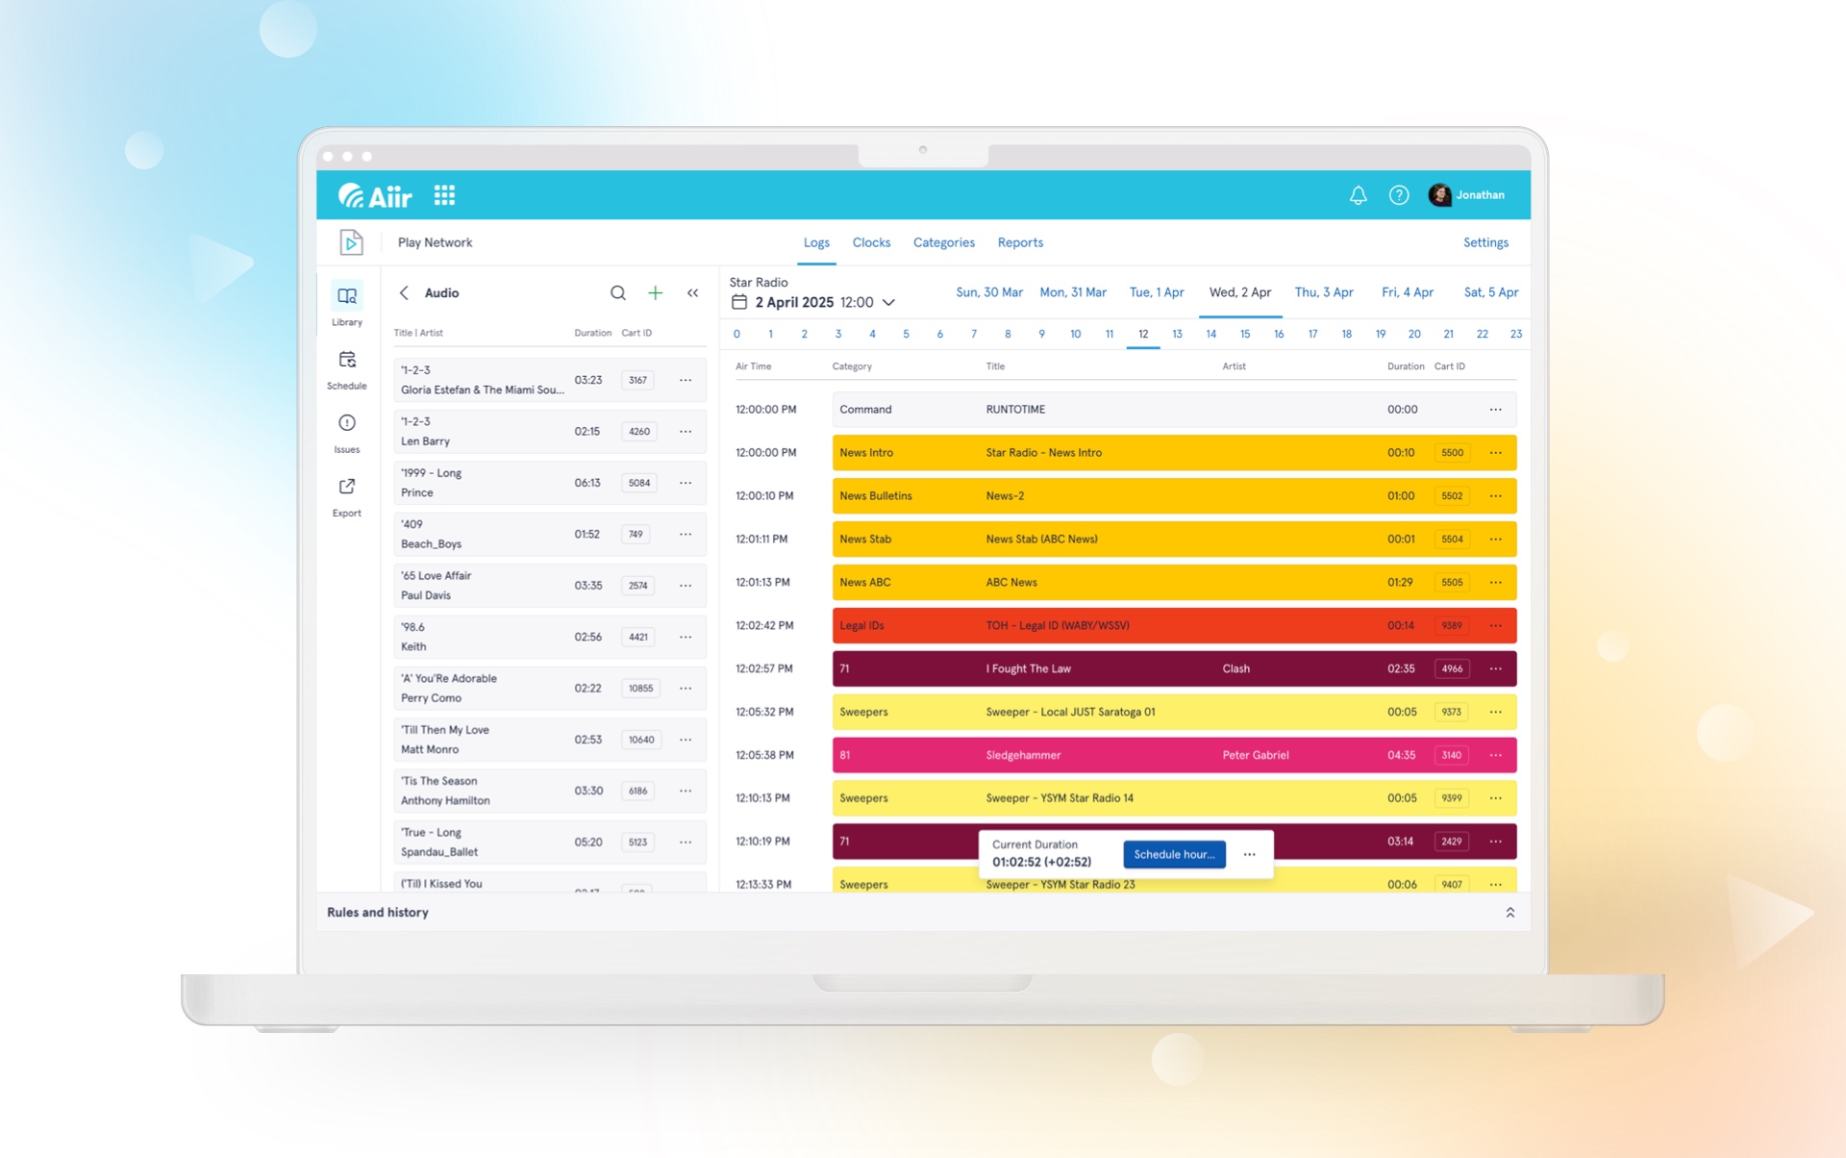Open the Export sidebar section
1846x1158 pixels.
(347, 496)
